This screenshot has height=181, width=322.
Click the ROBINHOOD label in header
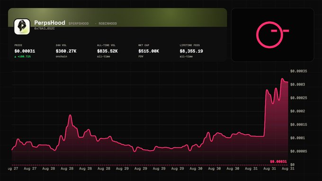107,24
